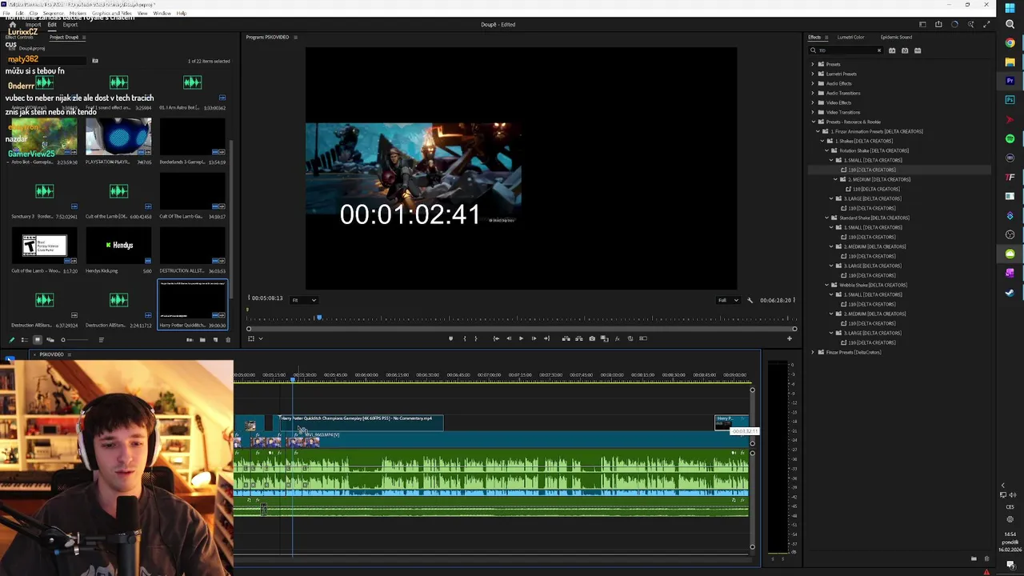This screenshot has height=576, width=1024.
Task: Click the Play button in Program monitor
Action: coord(521,338)
